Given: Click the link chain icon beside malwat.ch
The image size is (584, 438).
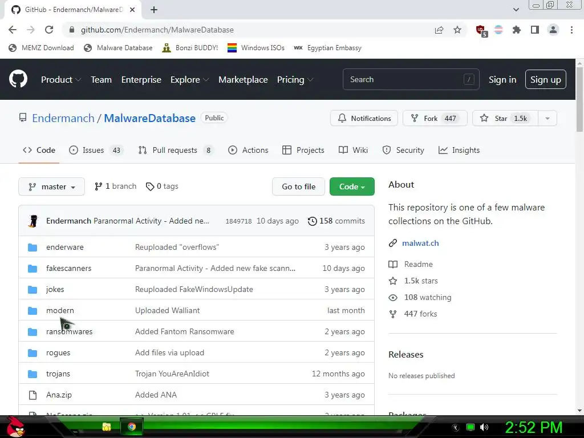Looking at the screenshot, I should pyautogui.click(x=392, y=243).
